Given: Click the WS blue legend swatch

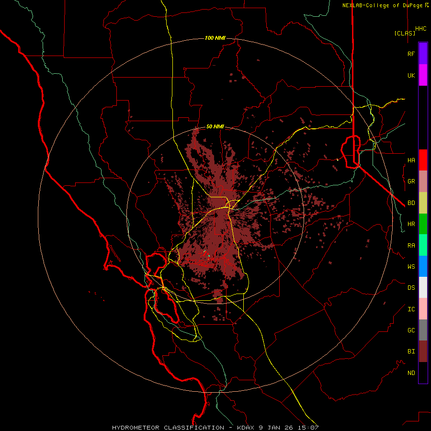Looking at the screenshot, I should (x=423, y=266).
